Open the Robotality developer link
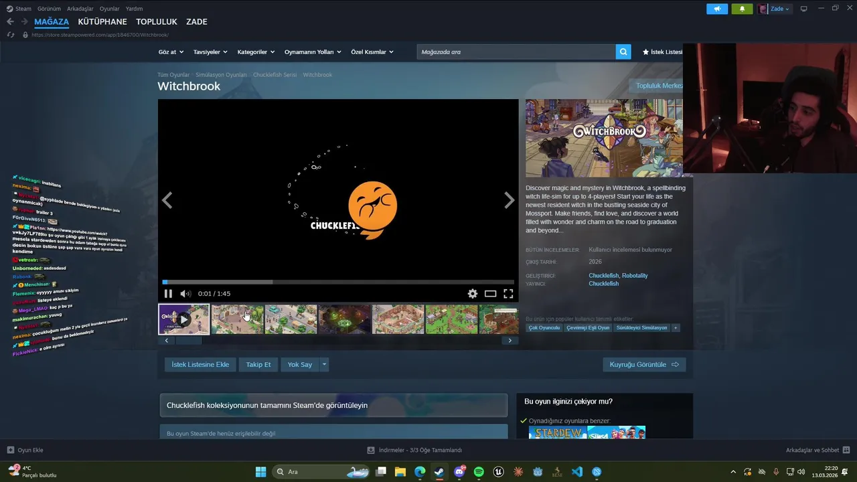The height and width of the screenshot is (482, 857). click(x=635, y=275)
